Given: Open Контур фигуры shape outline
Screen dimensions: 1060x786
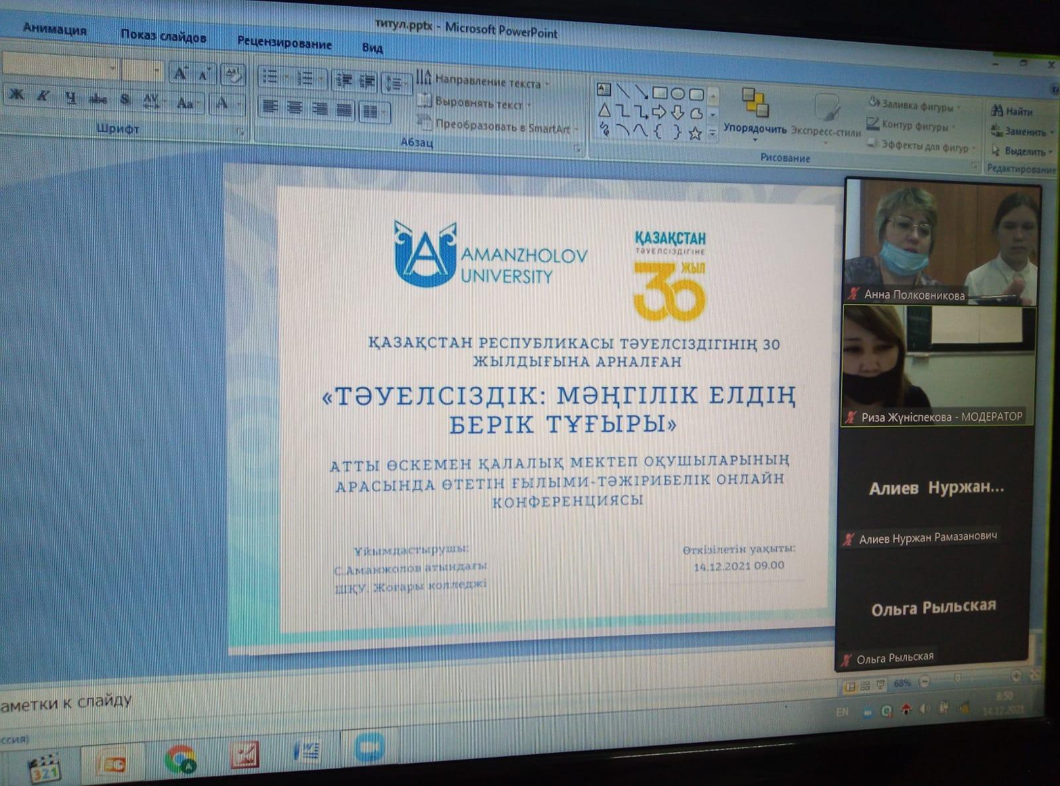Looking at the screenshot, I should tap(912, 124).
